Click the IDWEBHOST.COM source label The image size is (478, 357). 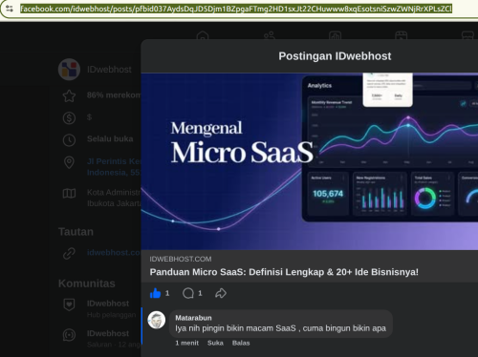click(181, 259)
